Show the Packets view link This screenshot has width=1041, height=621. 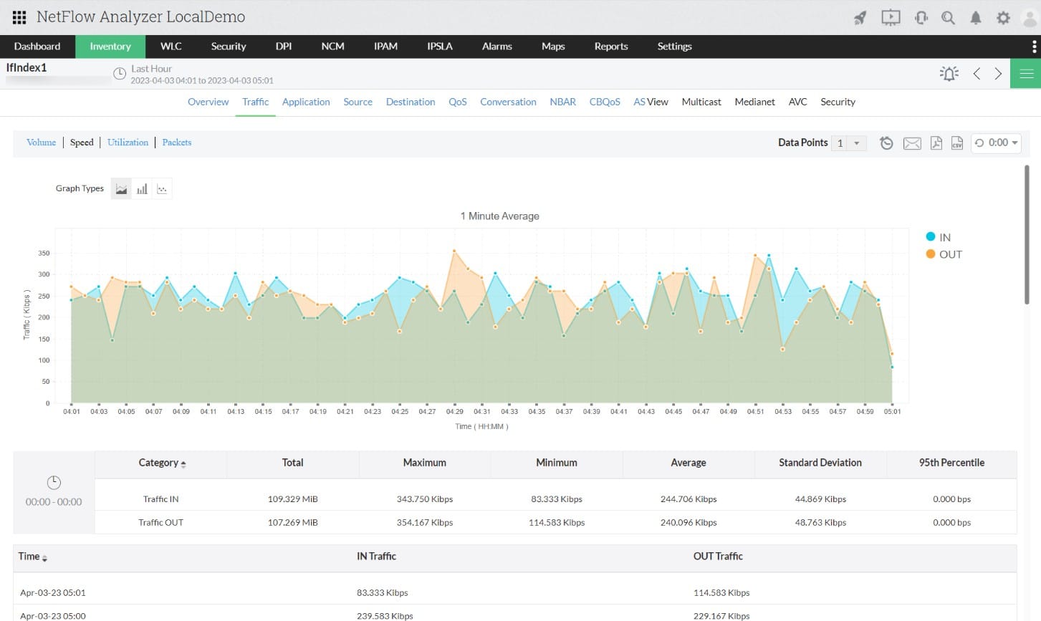click(x=176, y=143)
